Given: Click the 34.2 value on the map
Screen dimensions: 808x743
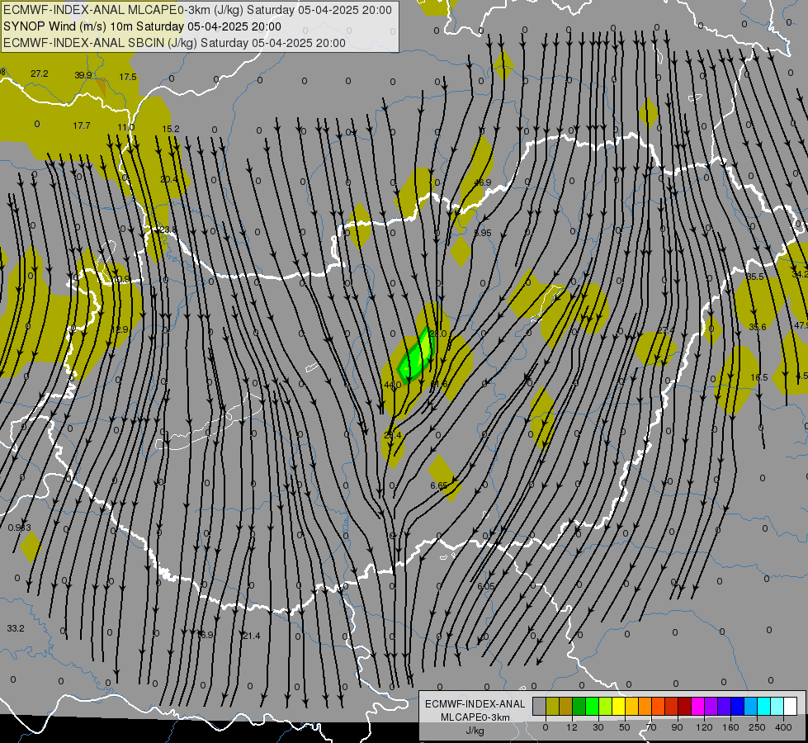Looking at the screenshot, I should [800, 275].
